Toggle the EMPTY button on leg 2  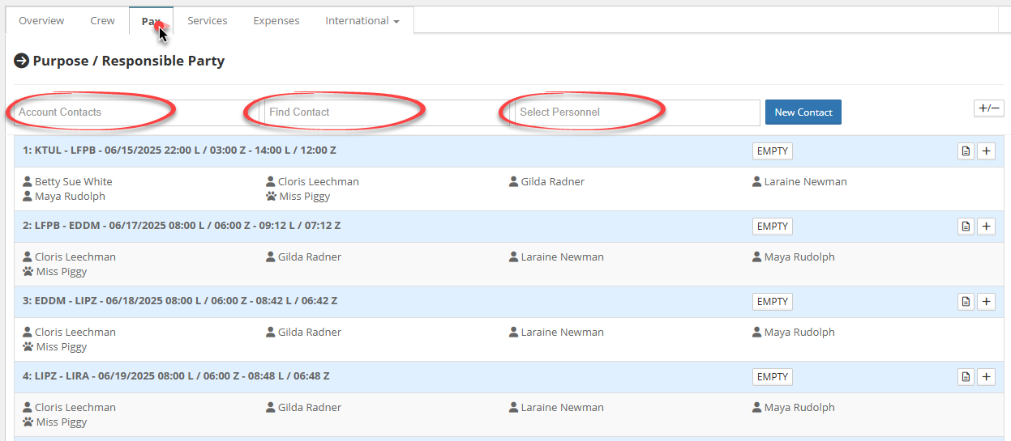[772, 227]
